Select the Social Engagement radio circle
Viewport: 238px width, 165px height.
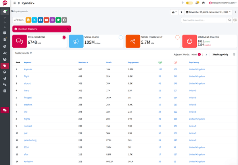point(177,37)
